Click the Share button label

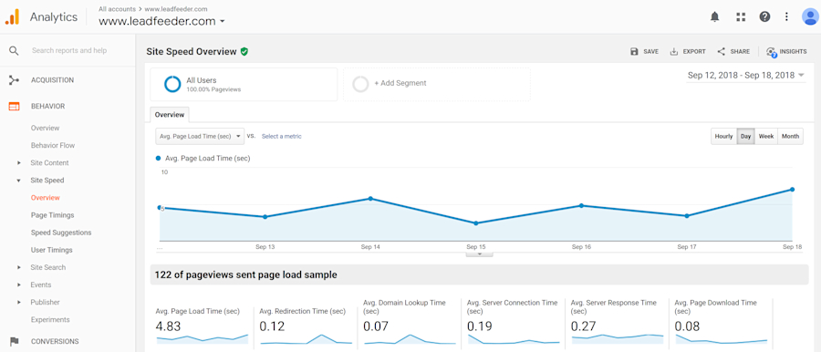(740, 52)
